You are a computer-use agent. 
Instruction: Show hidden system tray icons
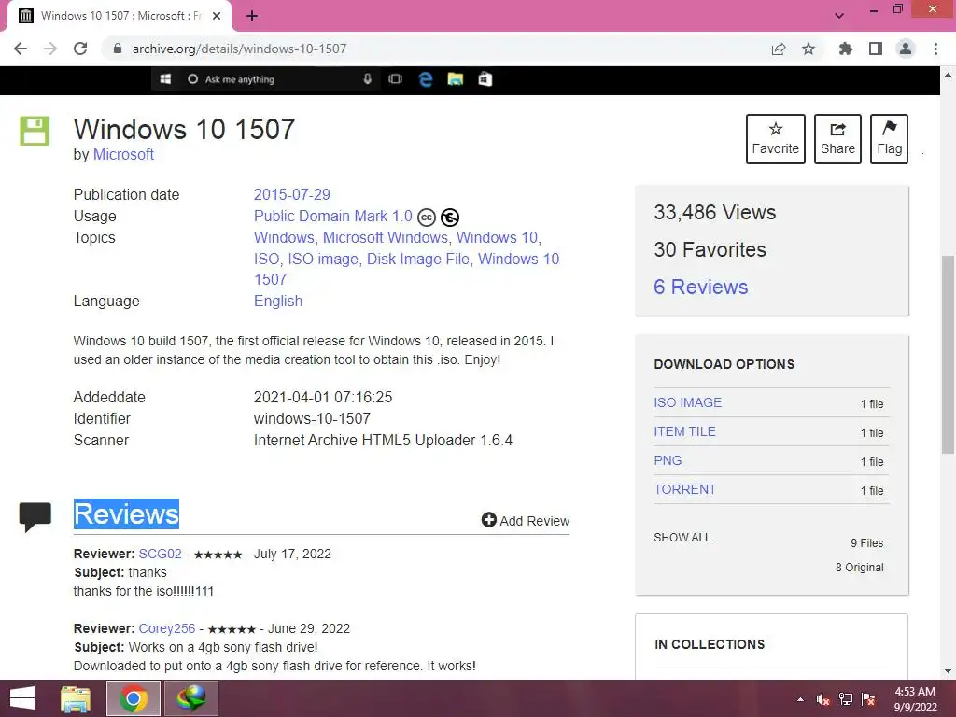[x=800, y=699]
